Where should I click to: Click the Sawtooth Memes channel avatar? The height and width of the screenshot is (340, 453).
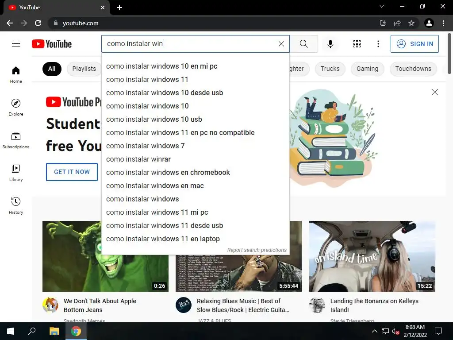[x=50, y=305]
